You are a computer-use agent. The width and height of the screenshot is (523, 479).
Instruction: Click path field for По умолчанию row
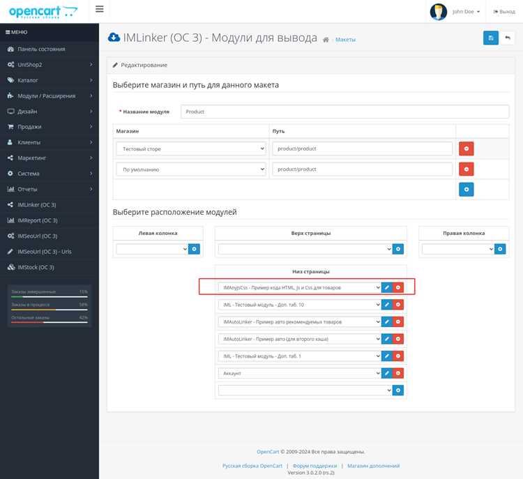(362, 169)
